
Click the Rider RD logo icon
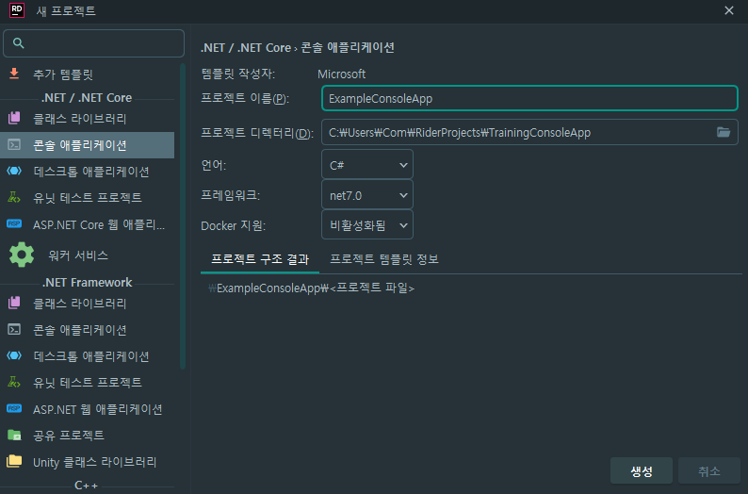tap(17, 10)
